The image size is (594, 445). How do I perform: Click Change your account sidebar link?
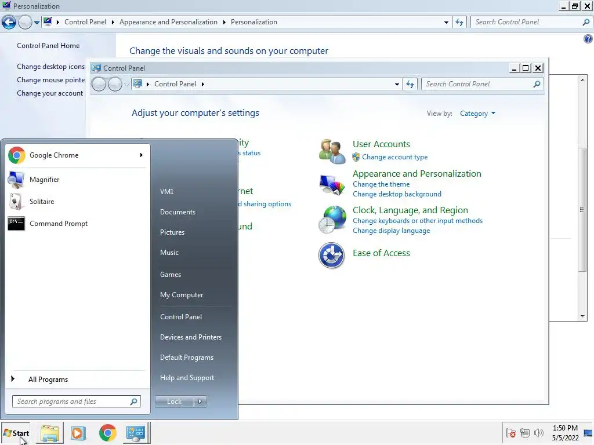click(50, 93)
